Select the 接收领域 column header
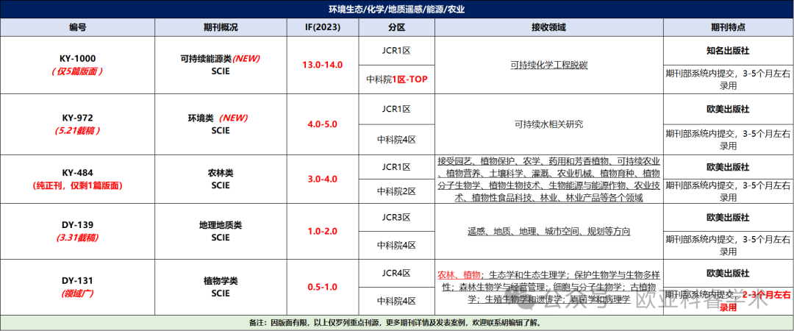Image resolution: width=794 pixels, height=331 pixels. pos(549,27)
